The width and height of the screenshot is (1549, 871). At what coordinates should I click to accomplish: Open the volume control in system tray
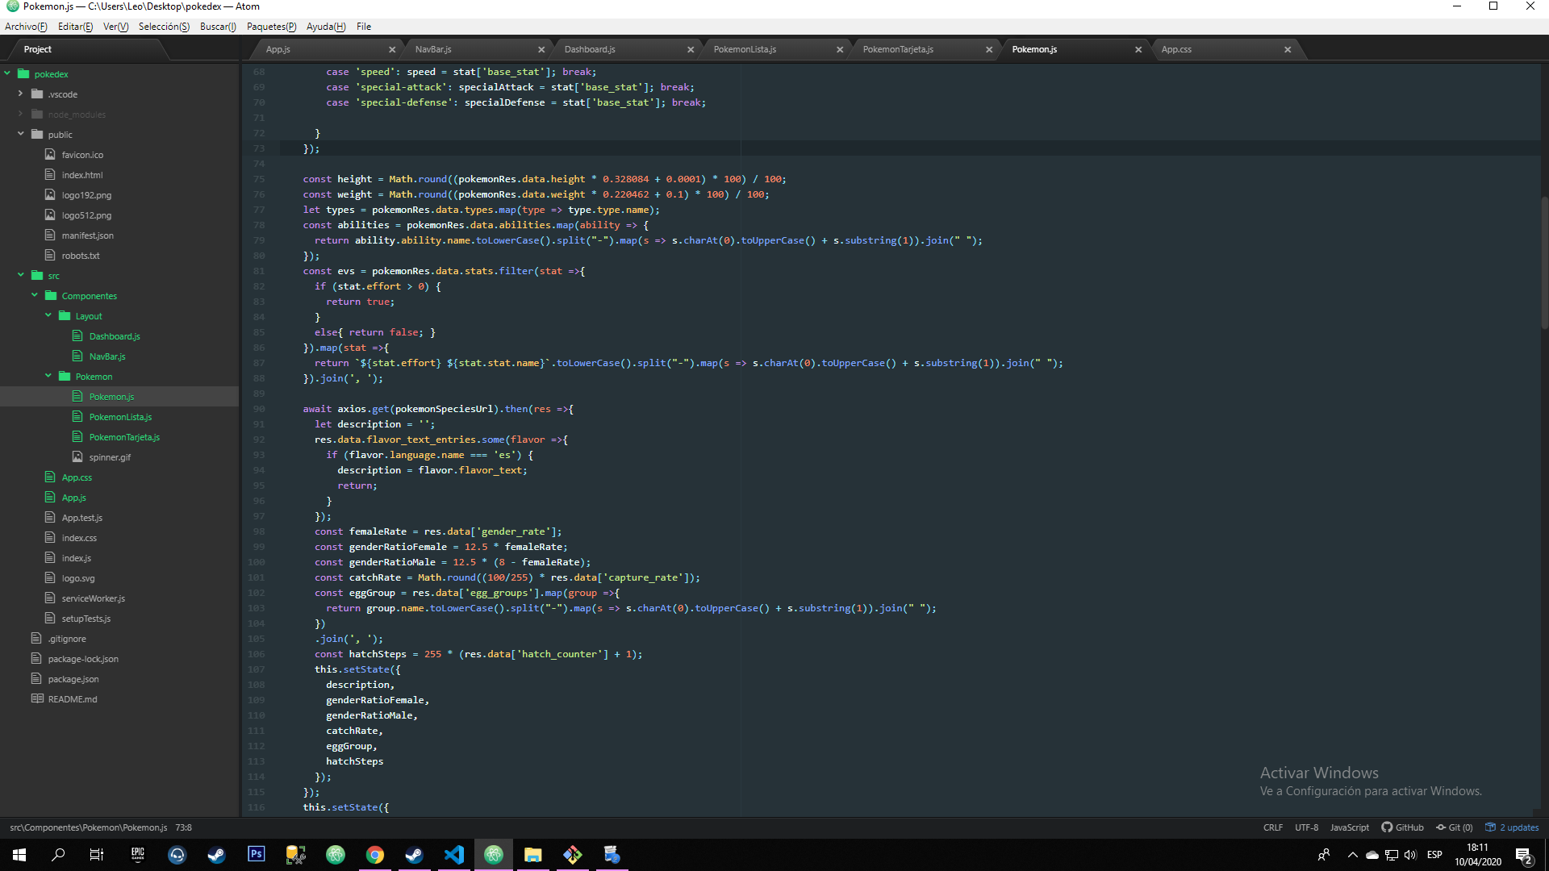pyautogui.click(x=1409, y=855)
